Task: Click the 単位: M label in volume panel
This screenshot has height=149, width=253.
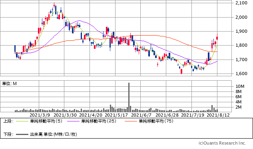Action: [9, 84]
